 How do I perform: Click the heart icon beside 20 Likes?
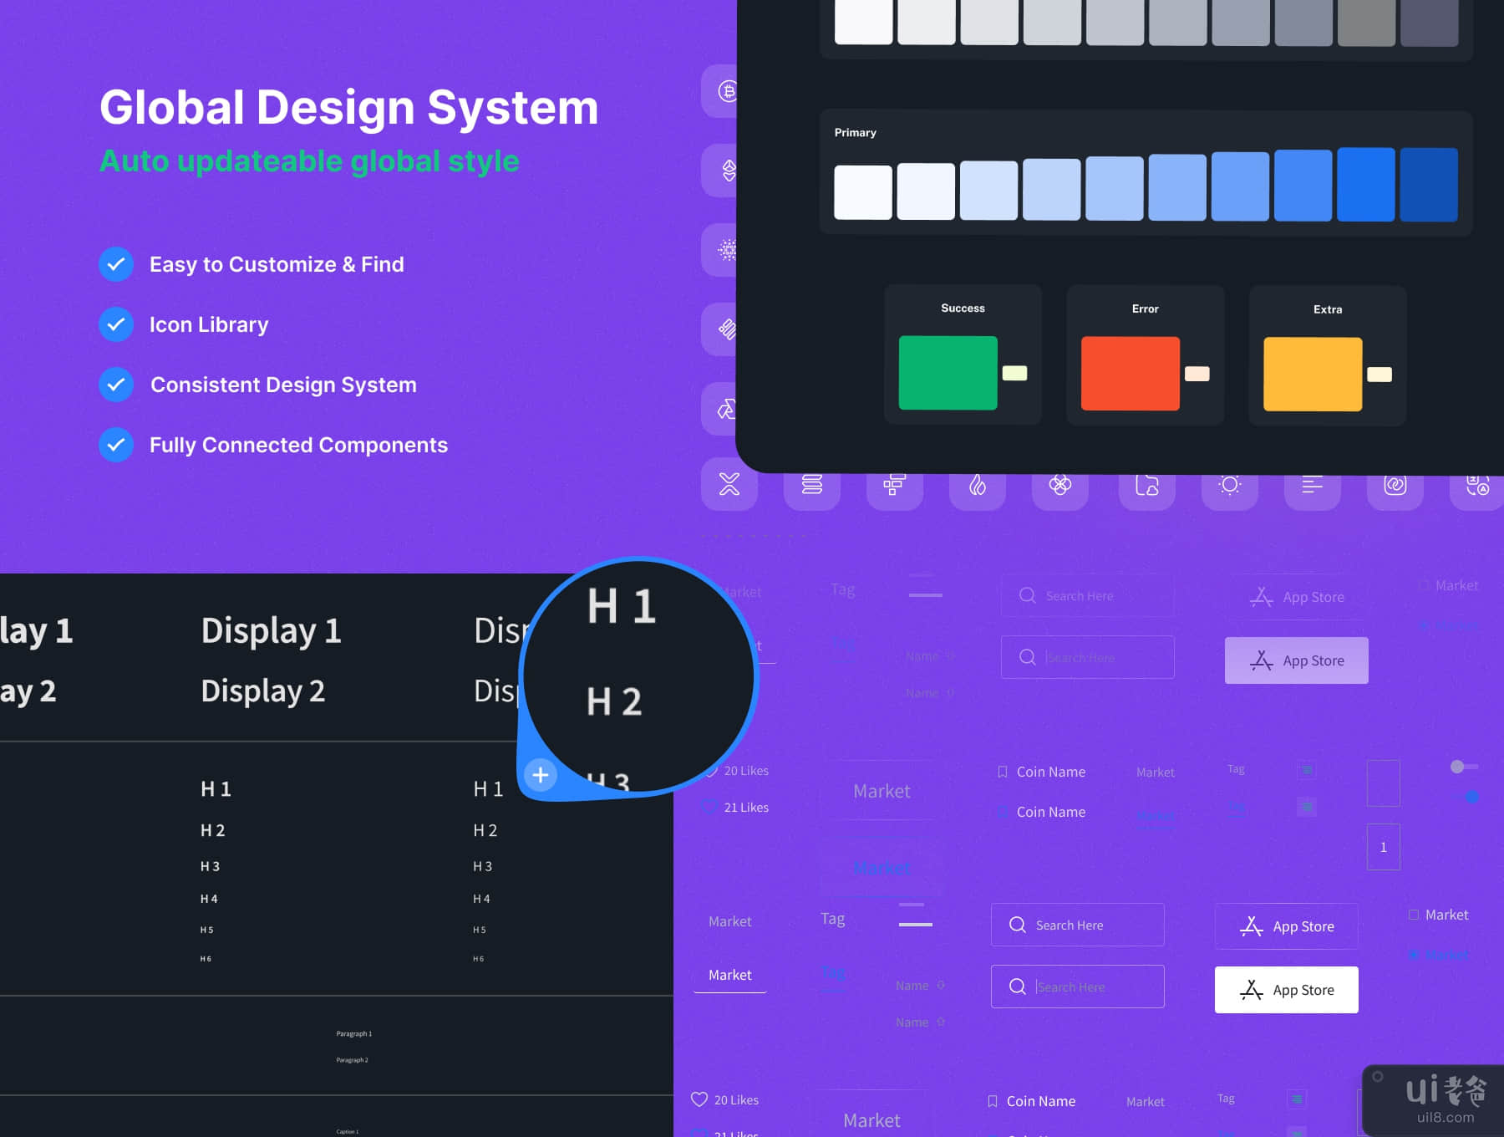click(x=699, y=1099)
